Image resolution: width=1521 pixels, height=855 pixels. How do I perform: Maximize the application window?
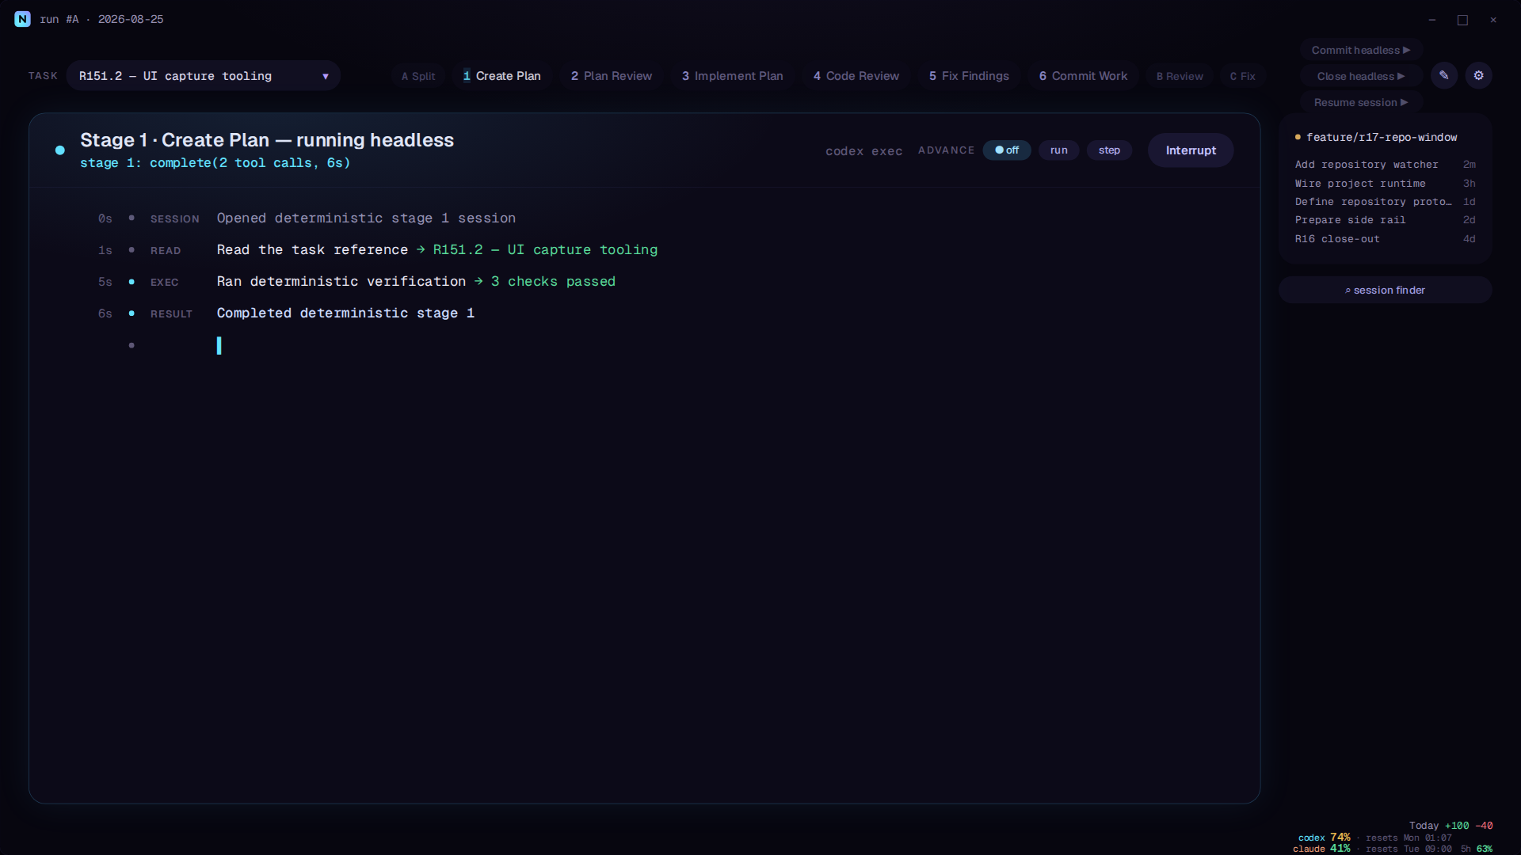pos(1462,20)
